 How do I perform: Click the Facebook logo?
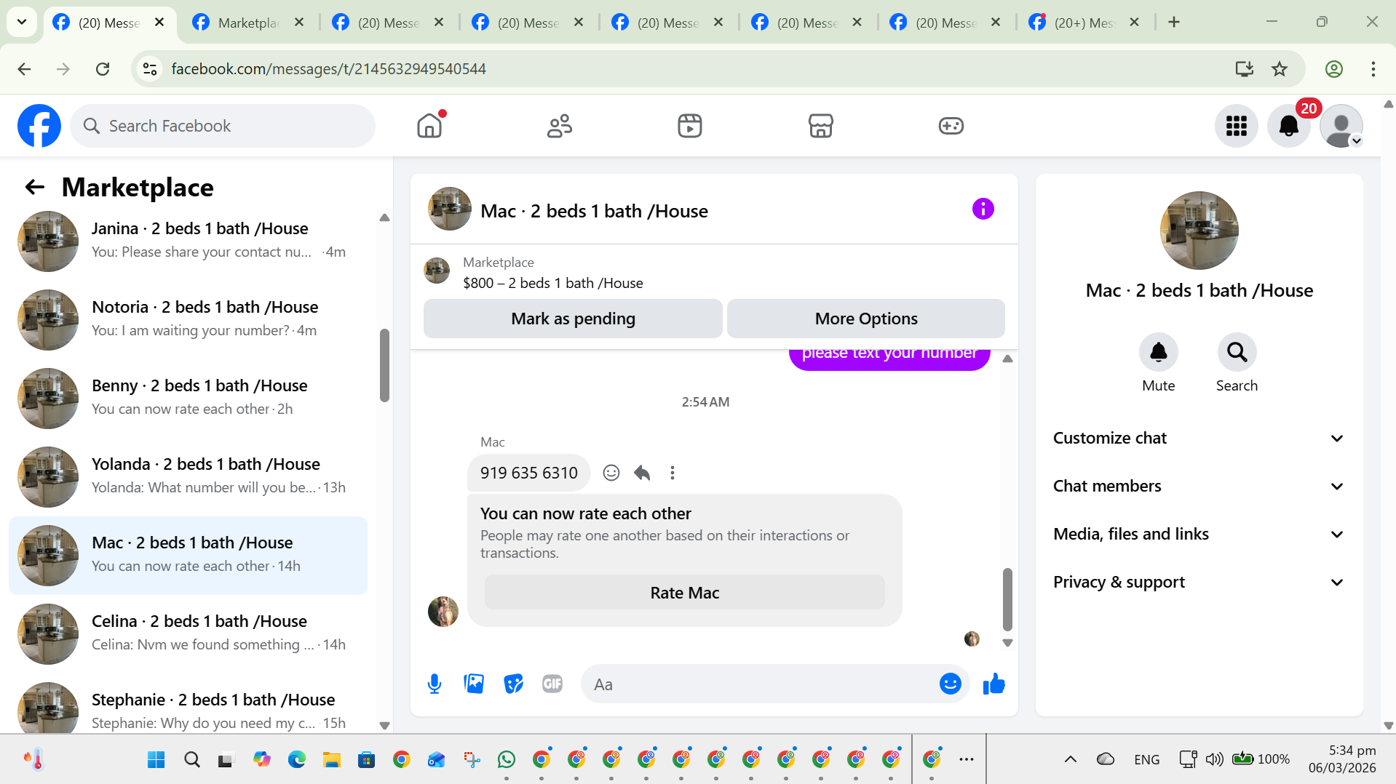coord(39,126)
